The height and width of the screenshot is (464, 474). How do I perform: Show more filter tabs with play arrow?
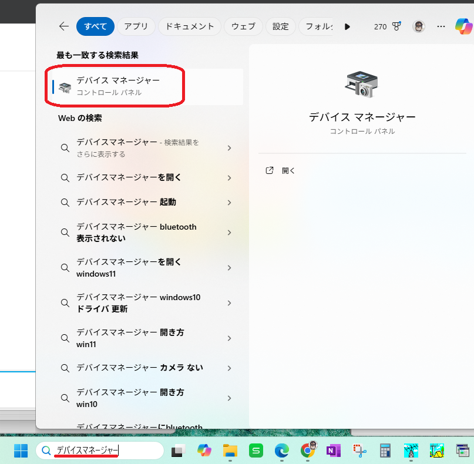pyautogui.click(x=347, y=27)
